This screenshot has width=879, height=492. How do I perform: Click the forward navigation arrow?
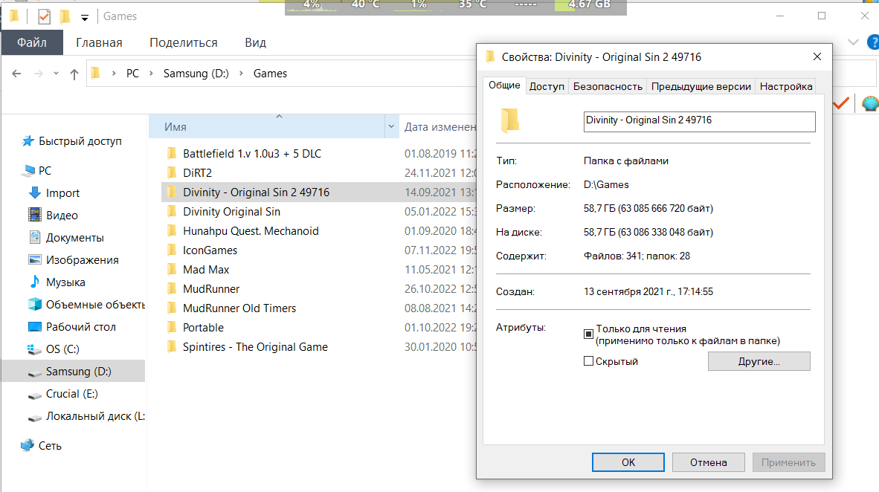click(x=38, y=74)
